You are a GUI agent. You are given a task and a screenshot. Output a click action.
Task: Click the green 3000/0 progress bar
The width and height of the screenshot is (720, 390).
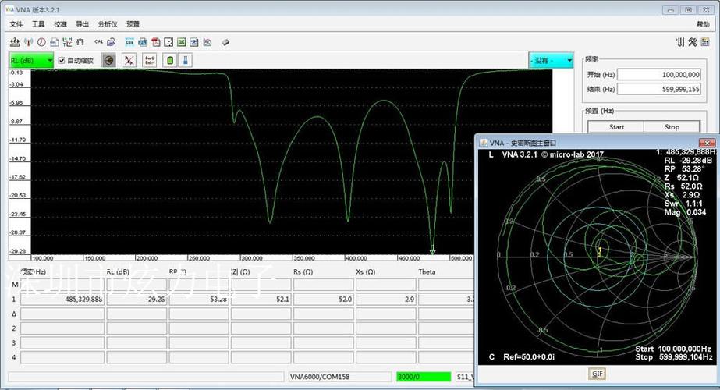point(424,377)
